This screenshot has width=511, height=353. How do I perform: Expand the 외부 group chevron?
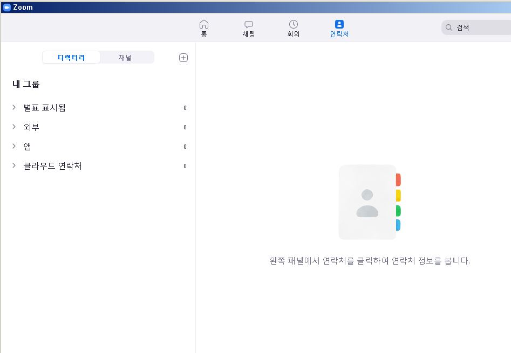click(x=14, y=127)
